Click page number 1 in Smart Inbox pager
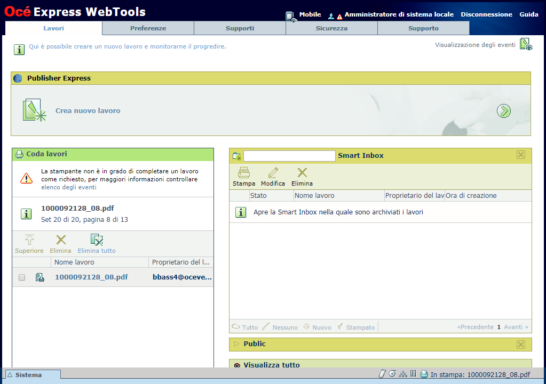This screenshot has width=546, height=384. [498, 327]
